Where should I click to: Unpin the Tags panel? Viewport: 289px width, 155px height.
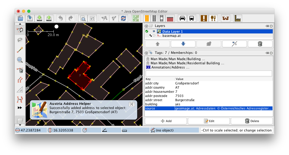tap(267, 53)
